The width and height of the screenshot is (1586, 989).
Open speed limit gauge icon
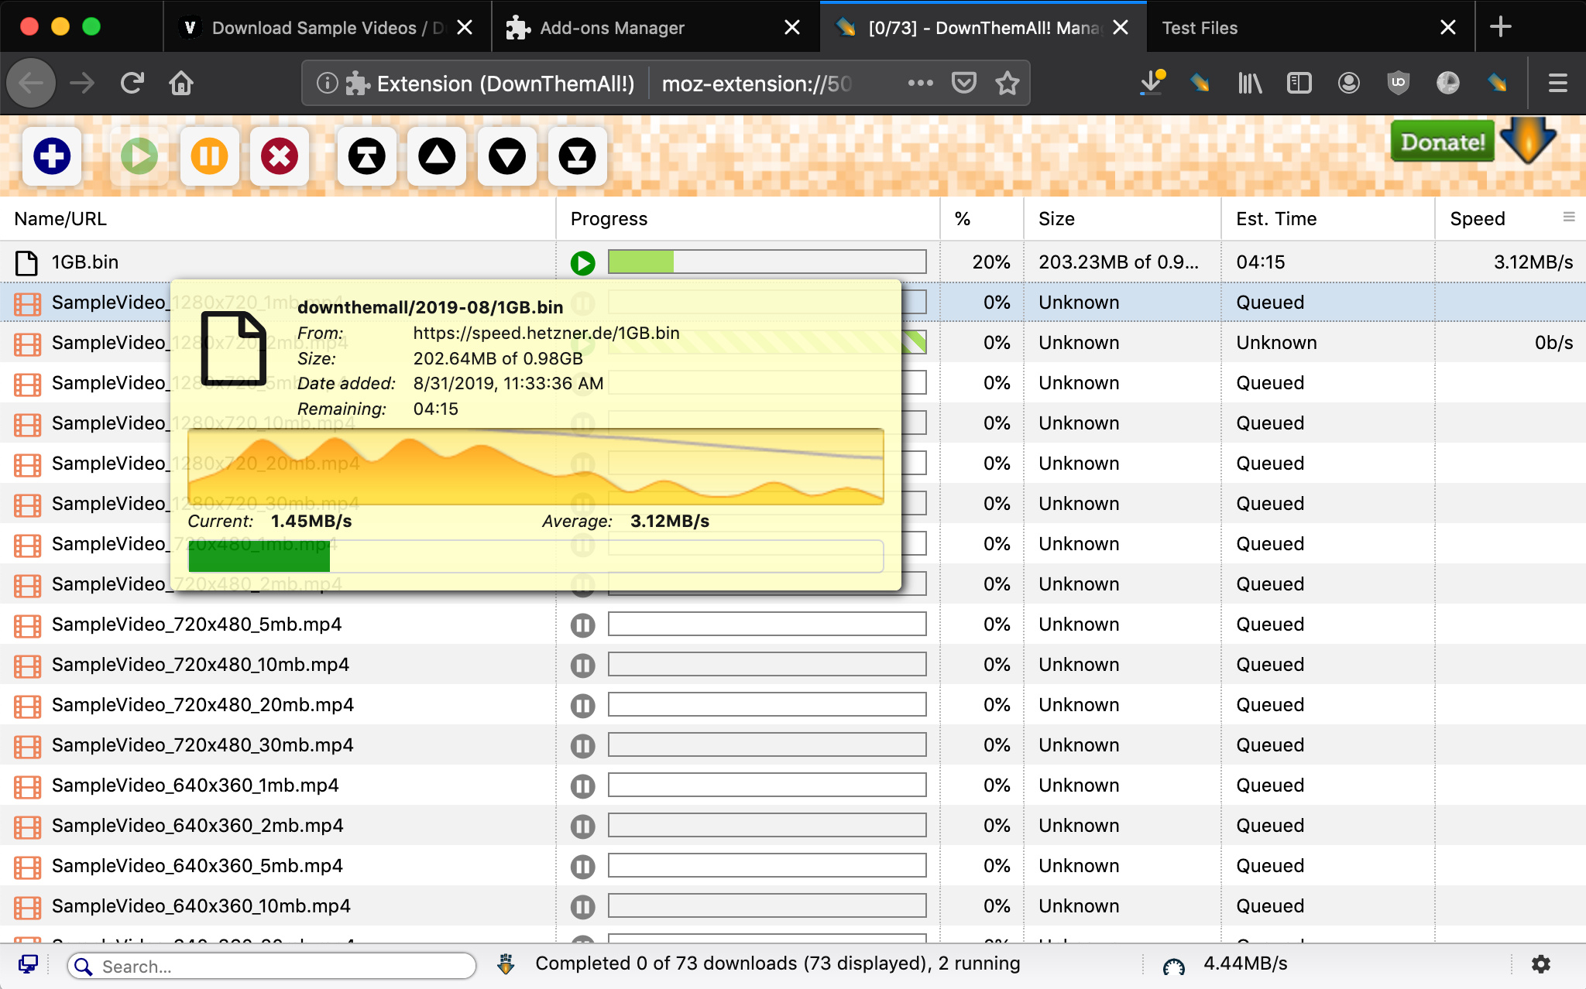coord(1173,966)
